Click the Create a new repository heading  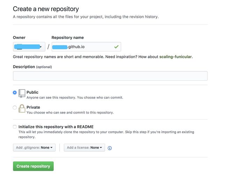pos(46,9)
